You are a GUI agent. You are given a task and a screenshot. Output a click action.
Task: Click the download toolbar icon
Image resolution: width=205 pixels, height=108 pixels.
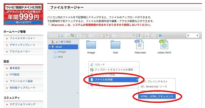pos(84,35)
